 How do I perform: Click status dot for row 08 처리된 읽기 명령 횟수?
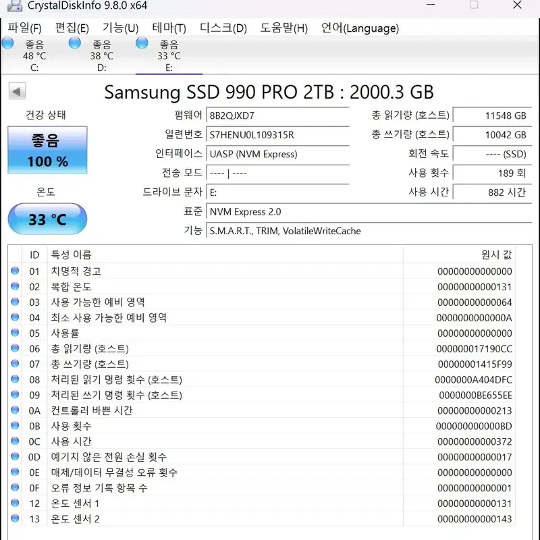point(15,379)
